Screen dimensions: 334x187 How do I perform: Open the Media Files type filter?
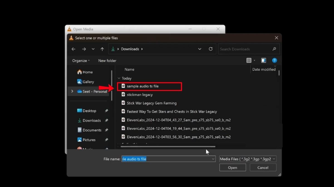248,159
